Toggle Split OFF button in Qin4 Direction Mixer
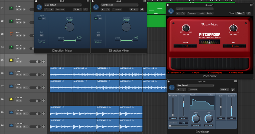This screenshot has width=255, height=134. pyautogui.click(x=98, y=35)
